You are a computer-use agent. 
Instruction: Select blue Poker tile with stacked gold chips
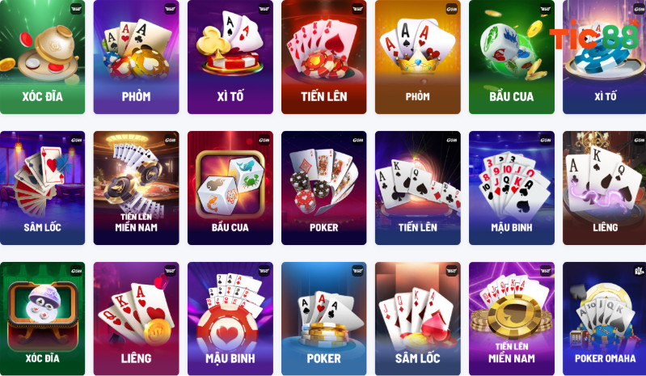coord(324,319)
